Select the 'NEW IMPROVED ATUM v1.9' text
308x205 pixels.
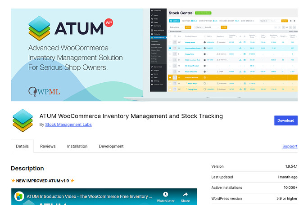42,181
